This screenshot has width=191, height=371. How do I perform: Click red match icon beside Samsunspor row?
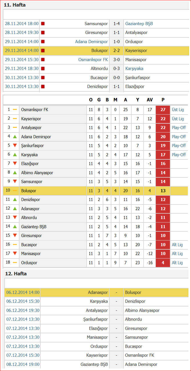43,24
